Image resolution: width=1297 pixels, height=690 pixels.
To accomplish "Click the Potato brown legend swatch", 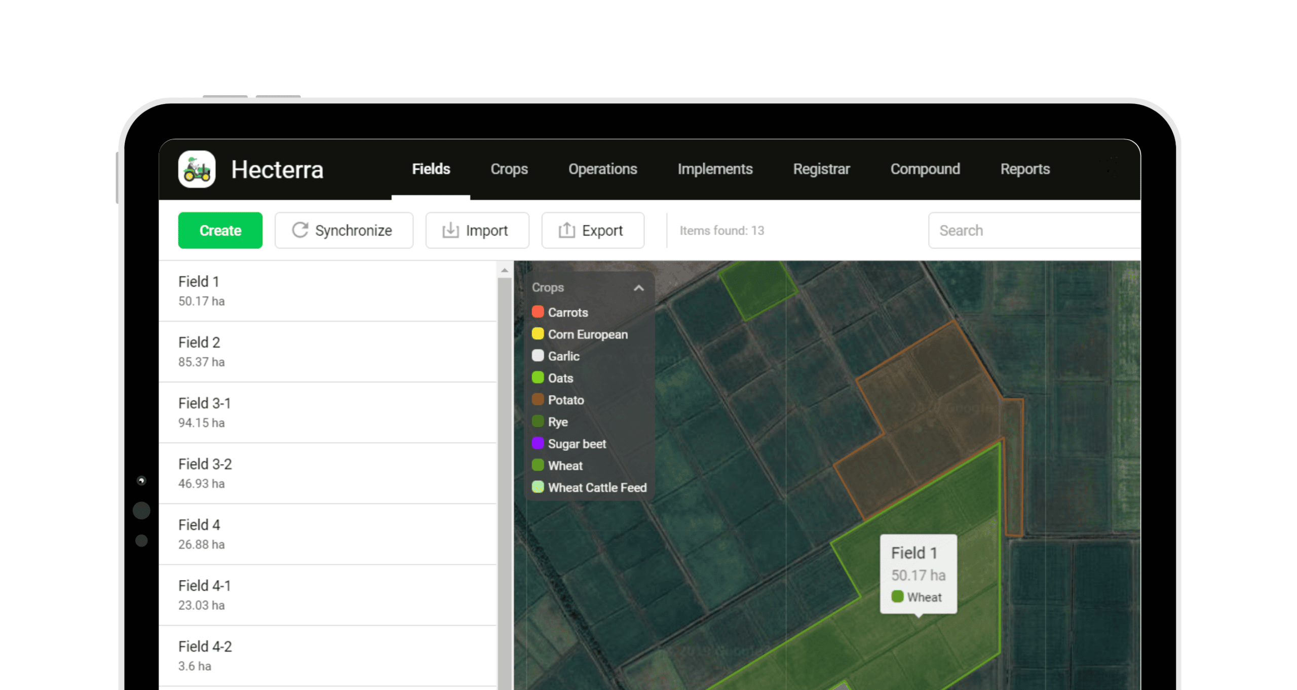I will pyautogui.click(x=538, y=400).
